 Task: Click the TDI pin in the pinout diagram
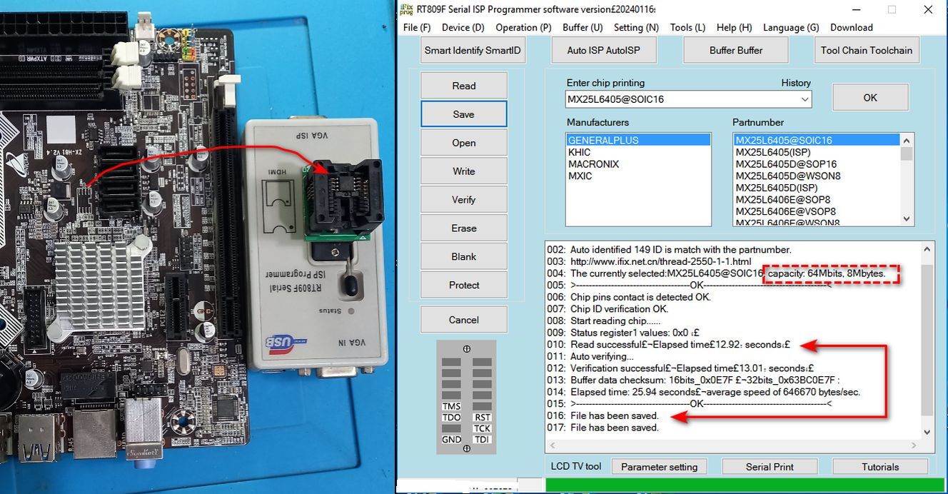click(x=483, y=440)
